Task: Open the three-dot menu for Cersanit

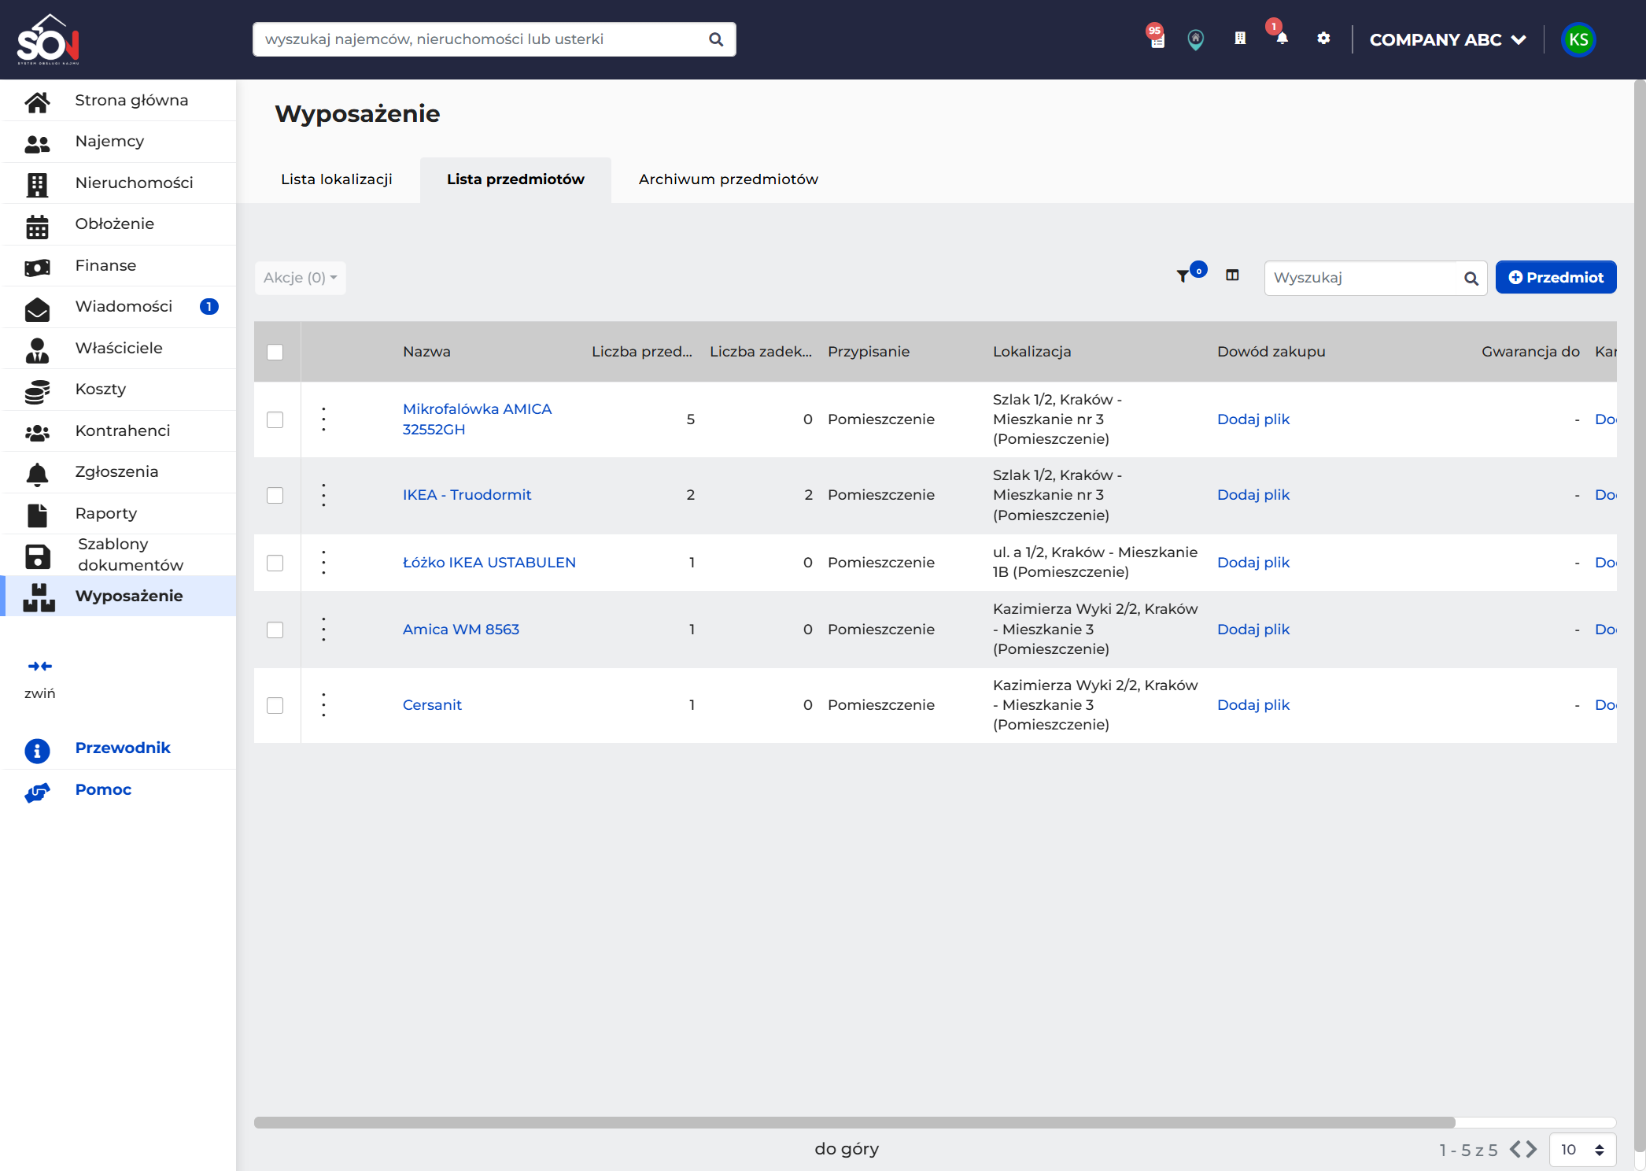Action: [x=323, y=705]
